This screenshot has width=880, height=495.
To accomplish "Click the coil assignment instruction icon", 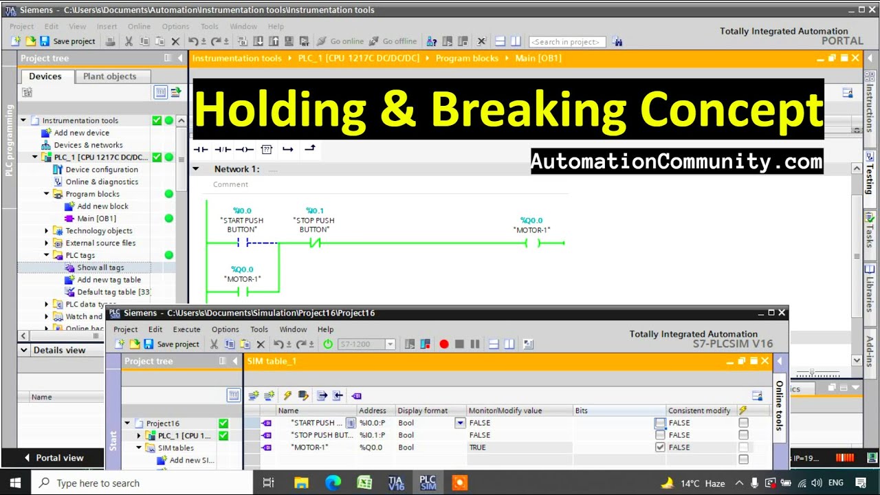I will [244, 149].
